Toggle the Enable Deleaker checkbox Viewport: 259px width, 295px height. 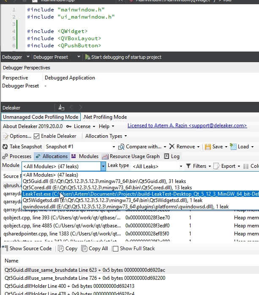(36, 136)
